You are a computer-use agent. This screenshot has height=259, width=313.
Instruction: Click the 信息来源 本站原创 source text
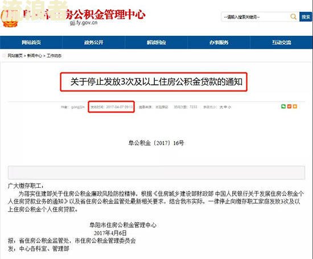[154, 107]
